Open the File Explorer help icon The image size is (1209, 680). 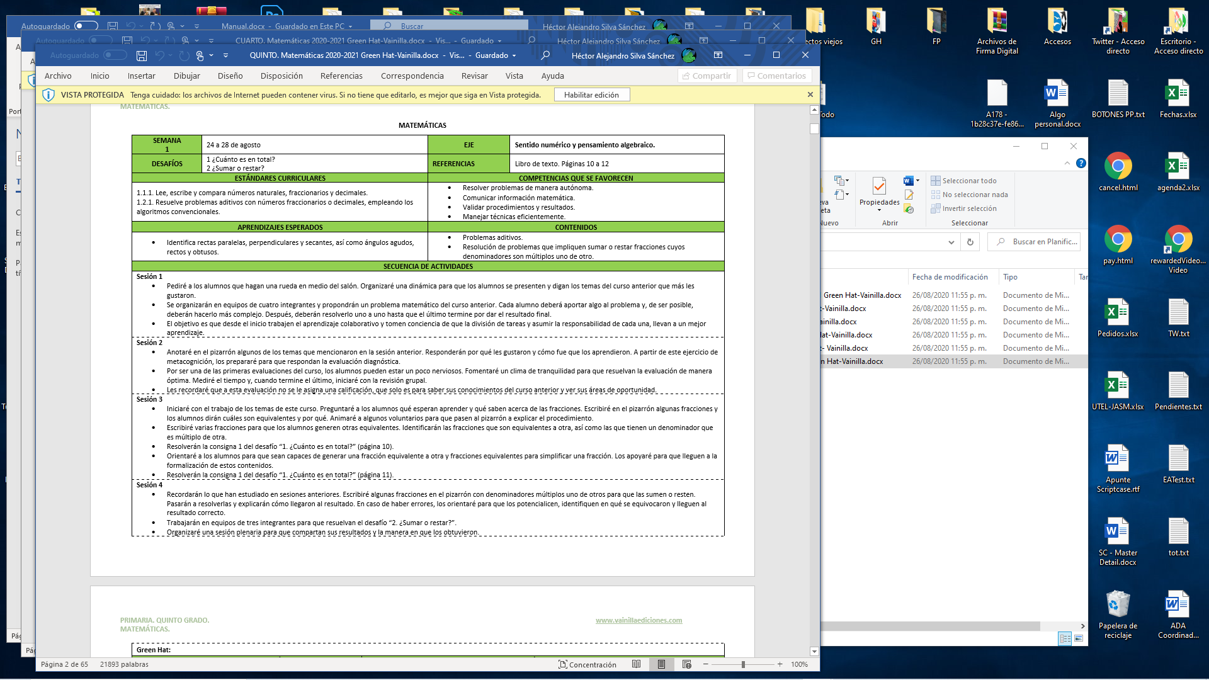coord(1081,163)
